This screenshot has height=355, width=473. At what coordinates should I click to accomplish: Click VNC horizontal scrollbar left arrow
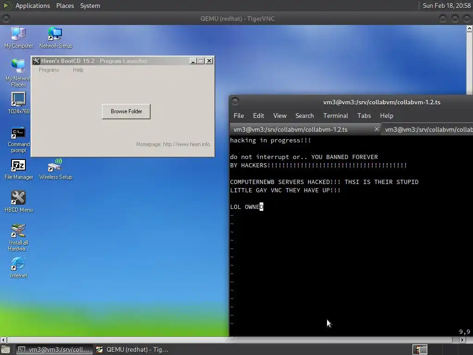3,340
